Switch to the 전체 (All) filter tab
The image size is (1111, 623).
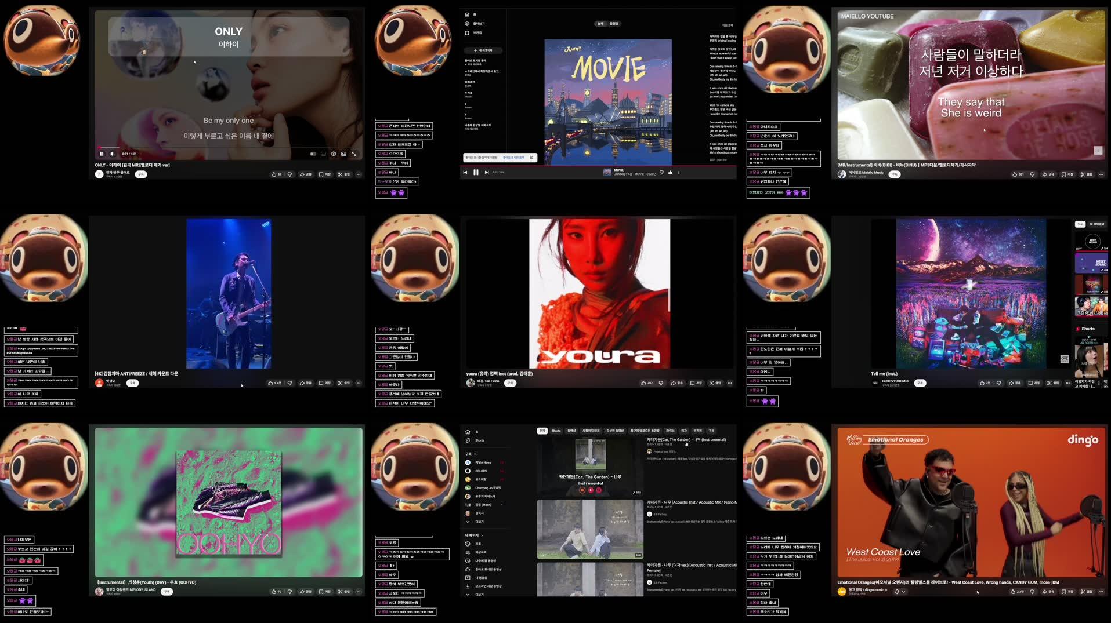542,431
